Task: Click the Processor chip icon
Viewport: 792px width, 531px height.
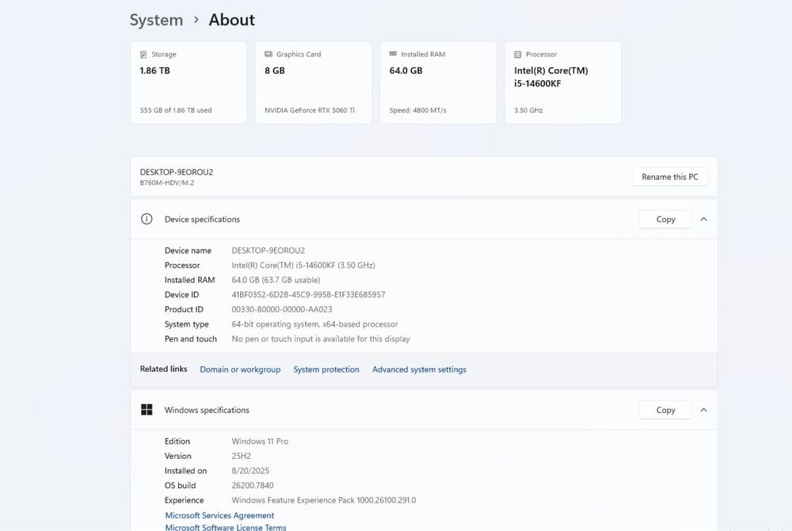Action: pyautogui.click(x=518, y=55)
